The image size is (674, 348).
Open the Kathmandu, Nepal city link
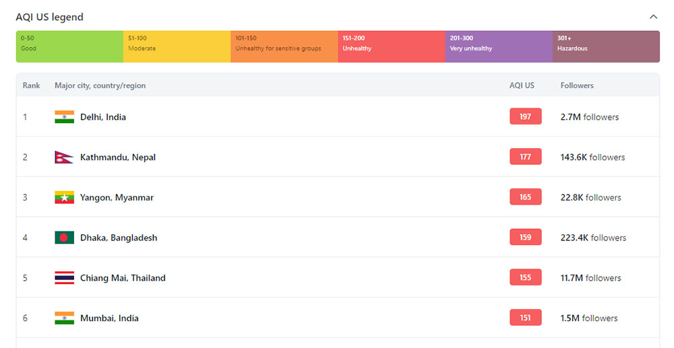(x=117, y=158)
